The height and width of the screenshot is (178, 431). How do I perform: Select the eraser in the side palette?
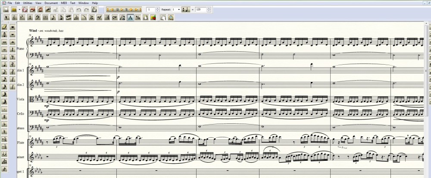(4, 27)
